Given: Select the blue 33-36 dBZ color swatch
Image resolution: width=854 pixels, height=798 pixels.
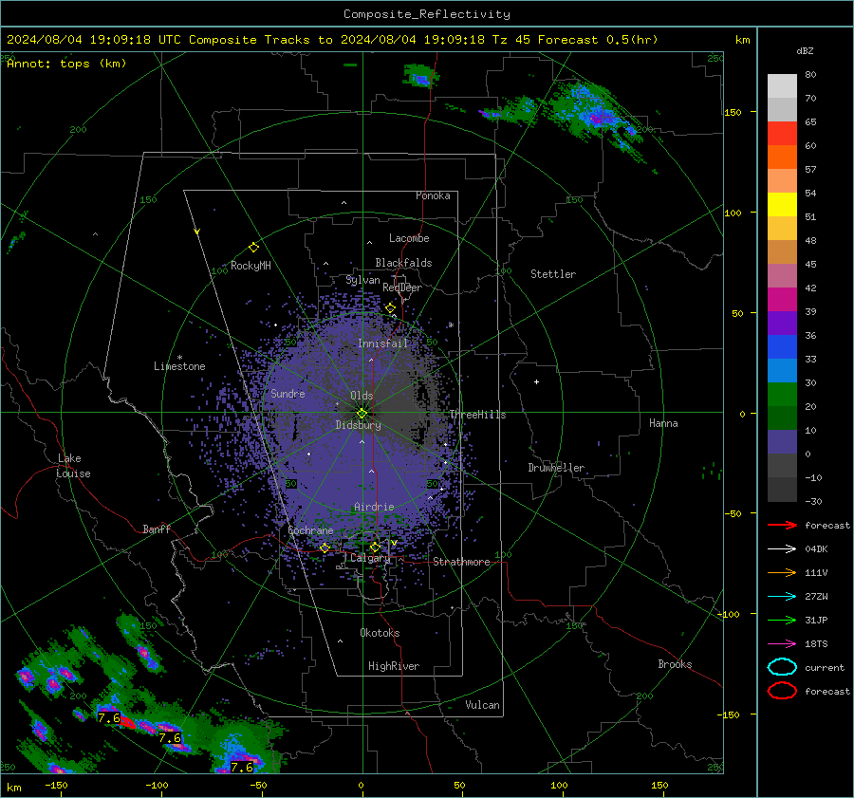Looking at the screenshot, I should (782, 347).
